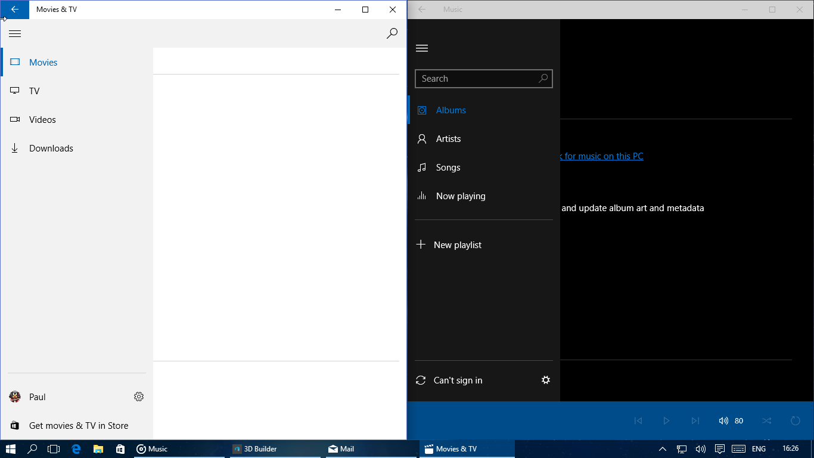Click the look for music on this PC link
814x458 pixels.
tap(602, 156)
